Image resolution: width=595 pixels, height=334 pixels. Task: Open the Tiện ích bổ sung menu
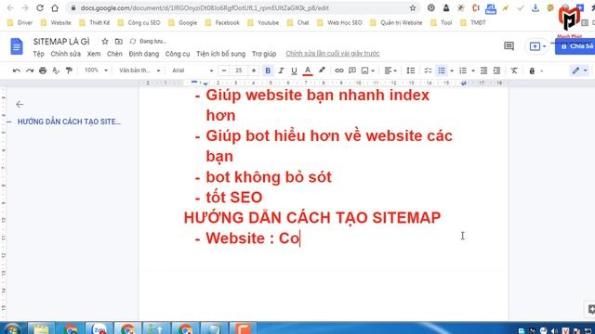(221, 54)
